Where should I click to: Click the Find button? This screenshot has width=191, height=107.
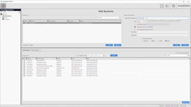coord(114,56)
